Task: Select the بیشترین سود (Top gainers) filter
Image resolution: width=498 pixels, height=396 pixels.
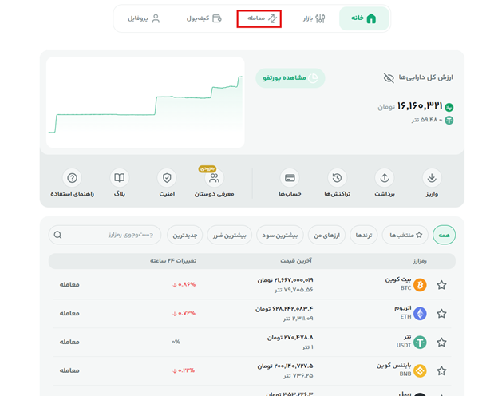Action: pos(280,235)
